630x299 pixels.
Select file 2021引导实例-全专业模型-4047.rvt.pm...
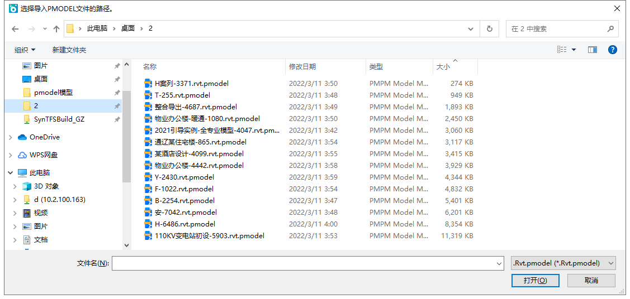click(217, 131)
